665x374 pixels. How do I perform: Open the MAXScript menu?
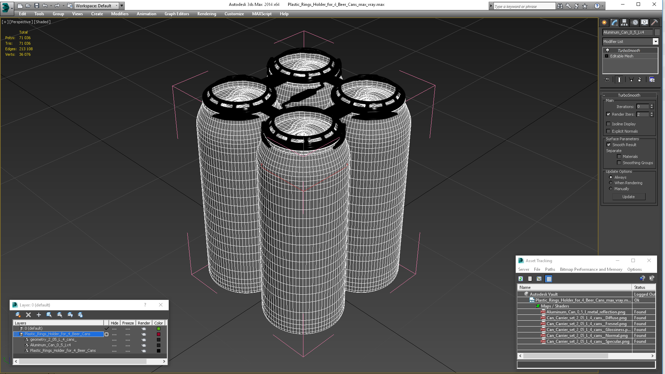(262, 14)
